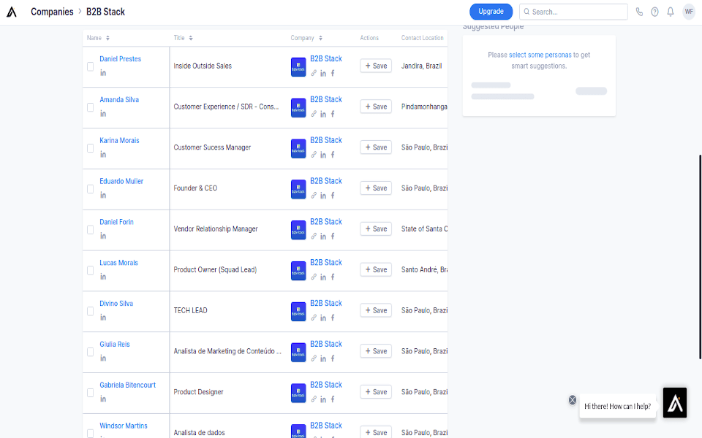Click B2B Stack logo in Daniel Prestes row
The height and width of the screenshot is (438, 702).
pyautogui.click(x=298, y=67)
